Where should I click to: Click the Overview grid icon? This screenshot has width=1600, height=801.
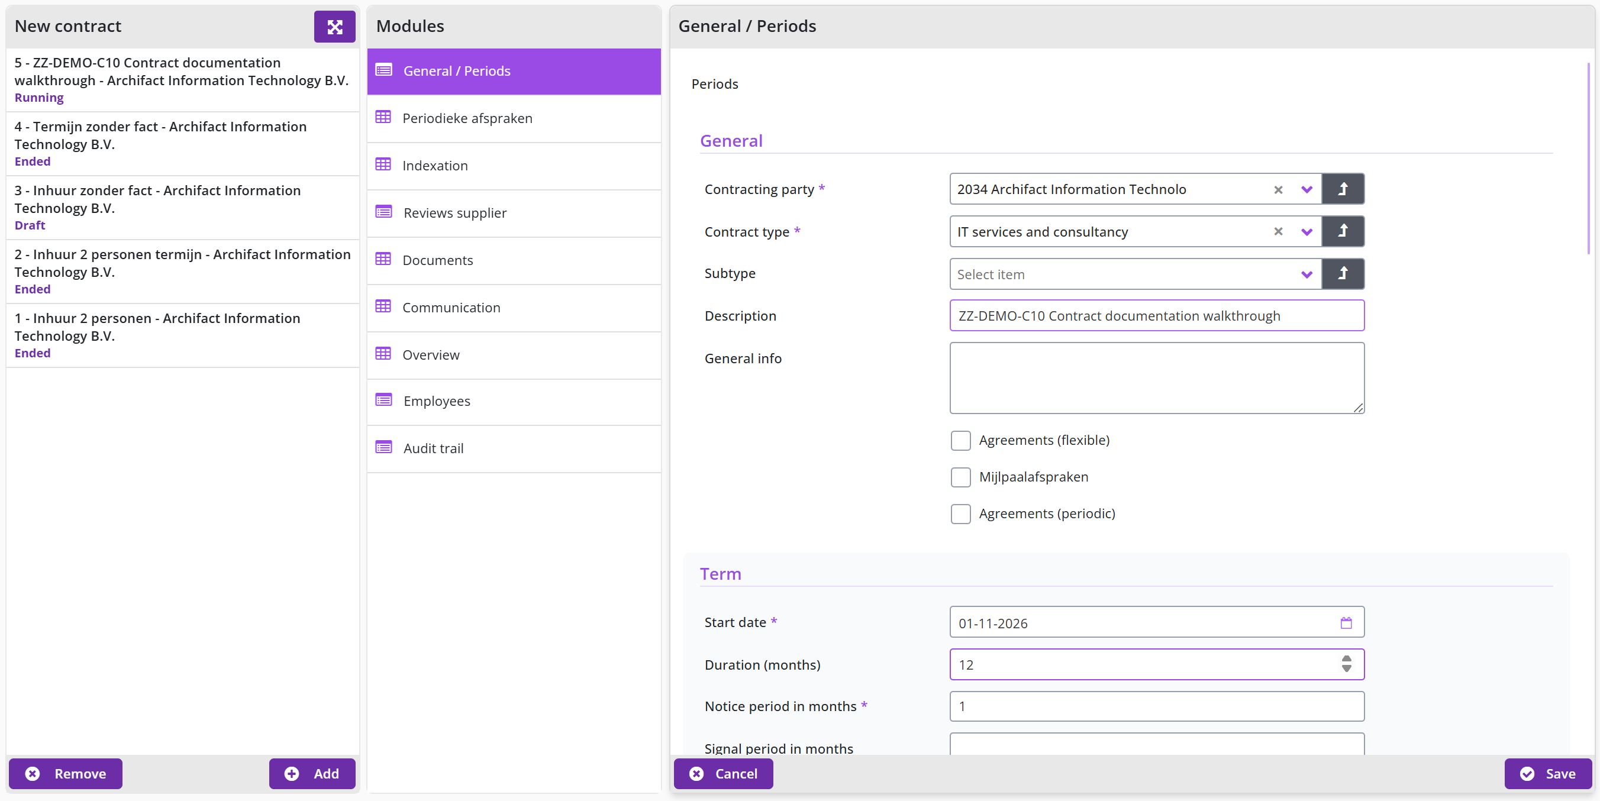click(x=383, y=353)
